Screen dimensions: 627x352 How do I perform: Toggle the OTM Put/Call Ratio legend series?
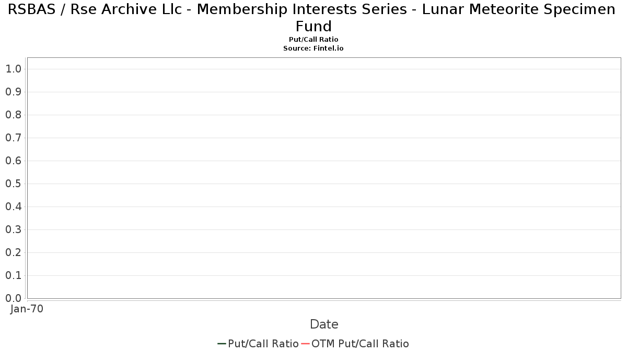pos(360,344)
